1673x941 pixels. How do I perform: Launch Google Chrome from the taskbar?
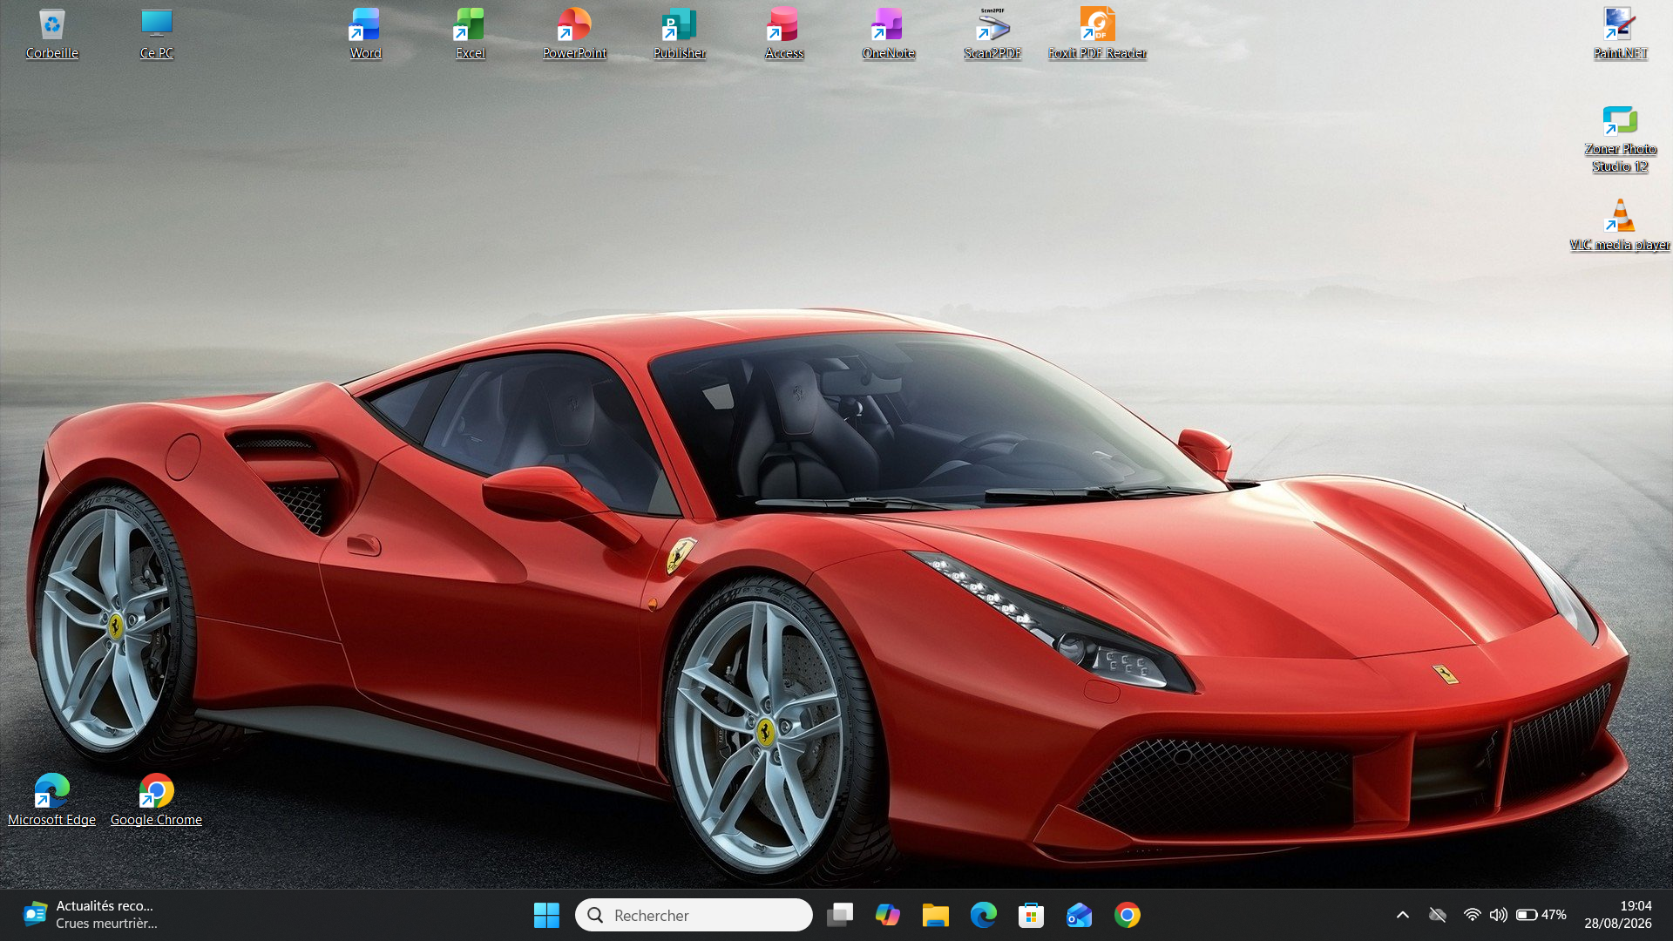[1128, 915]
